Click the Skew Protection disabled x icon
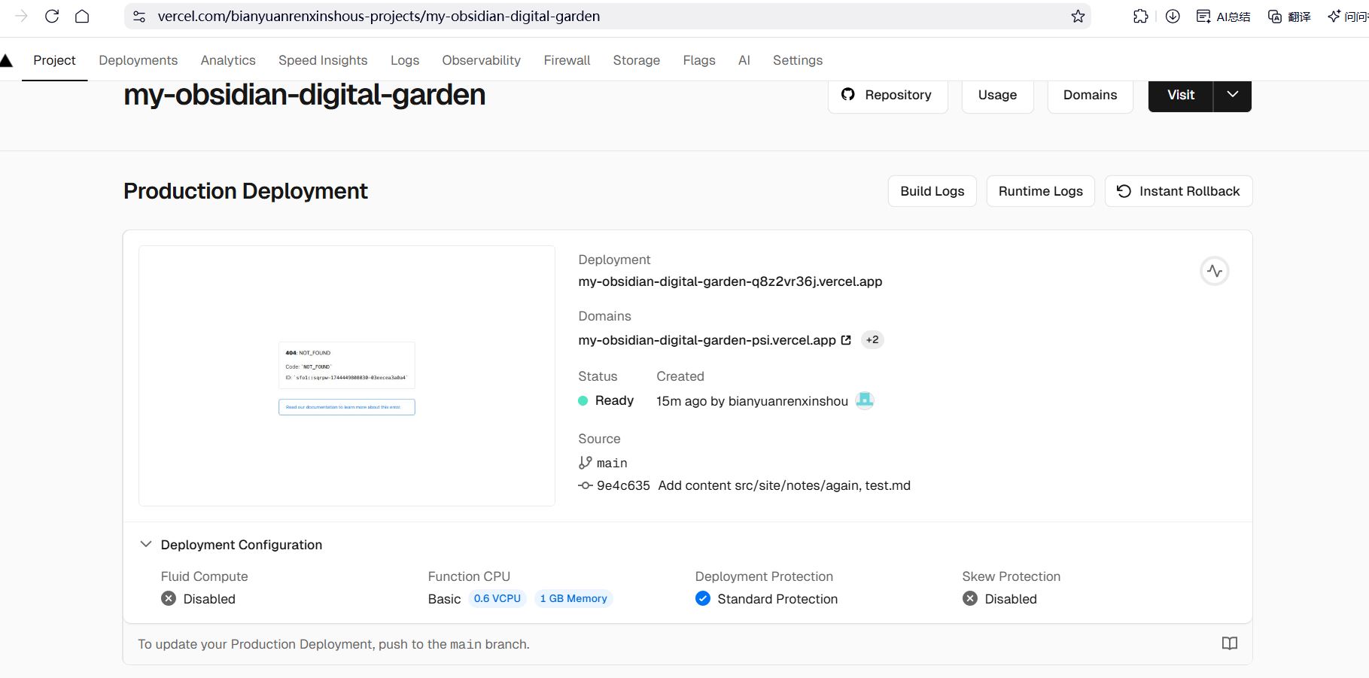 (x=970, y=598)
